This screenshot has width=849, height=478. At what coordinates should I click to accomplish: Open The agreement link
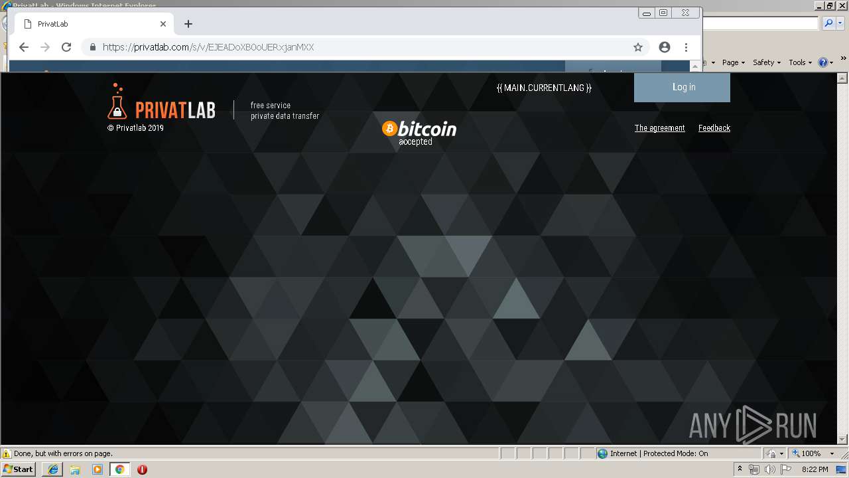pyautogui.click(x=659, y=128)
